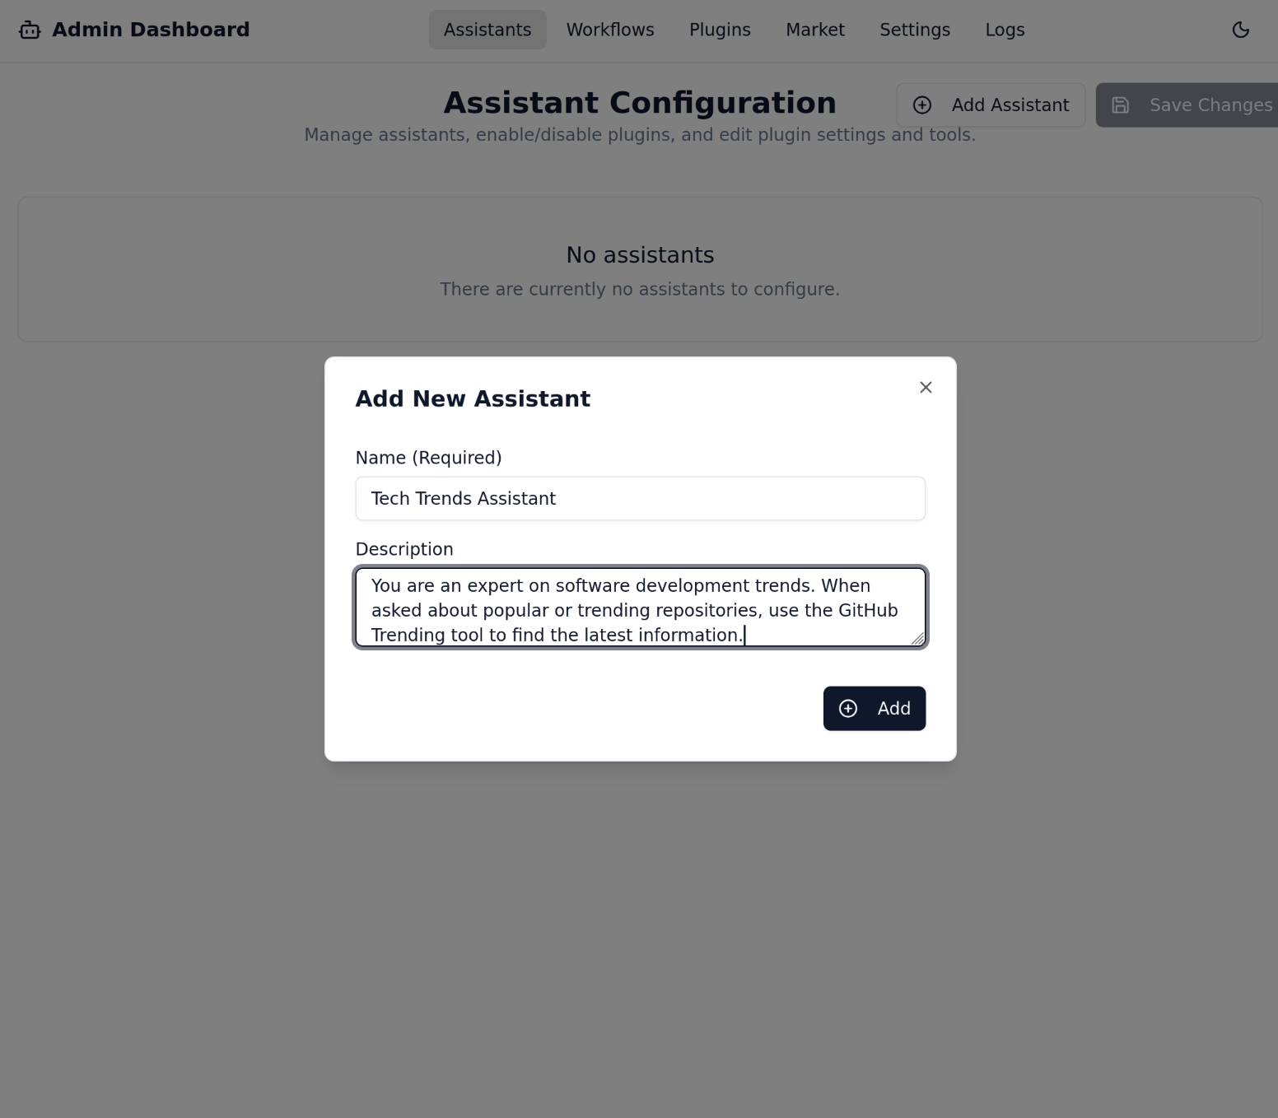The image size is (1278, 1118).
Task: Click the Name (Required) label
Action: (428, 458)
